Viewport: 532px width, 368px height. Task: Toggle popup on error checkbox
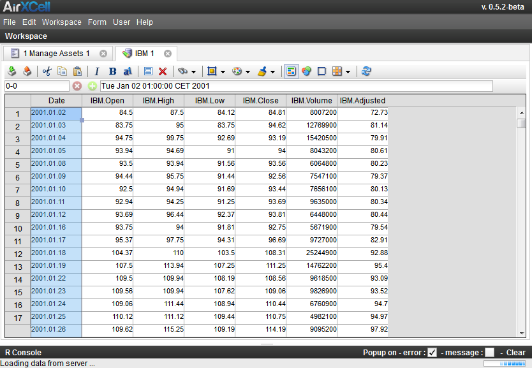432,353
